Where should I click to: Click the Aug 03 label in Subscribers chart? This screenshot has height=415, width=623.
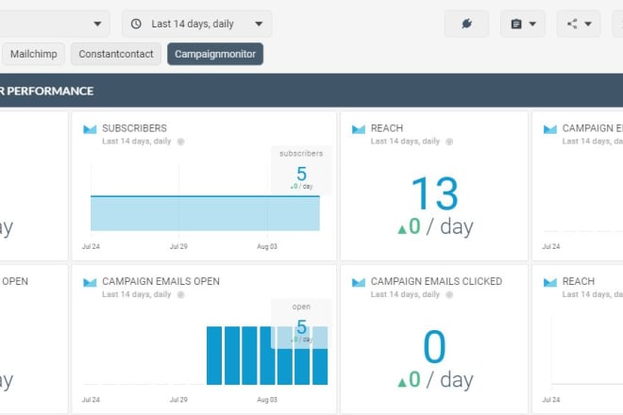click(x=267, y=246)
